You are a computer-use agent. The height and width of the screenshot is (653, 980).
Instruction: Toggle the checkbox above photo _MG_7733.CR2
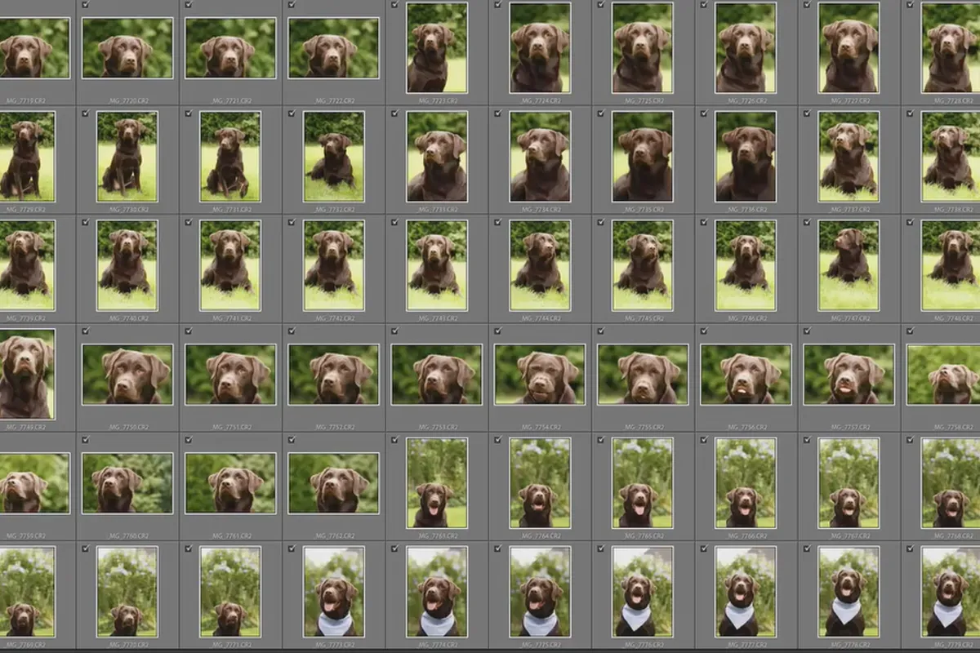pyautogui.click(x=395, y=113)
